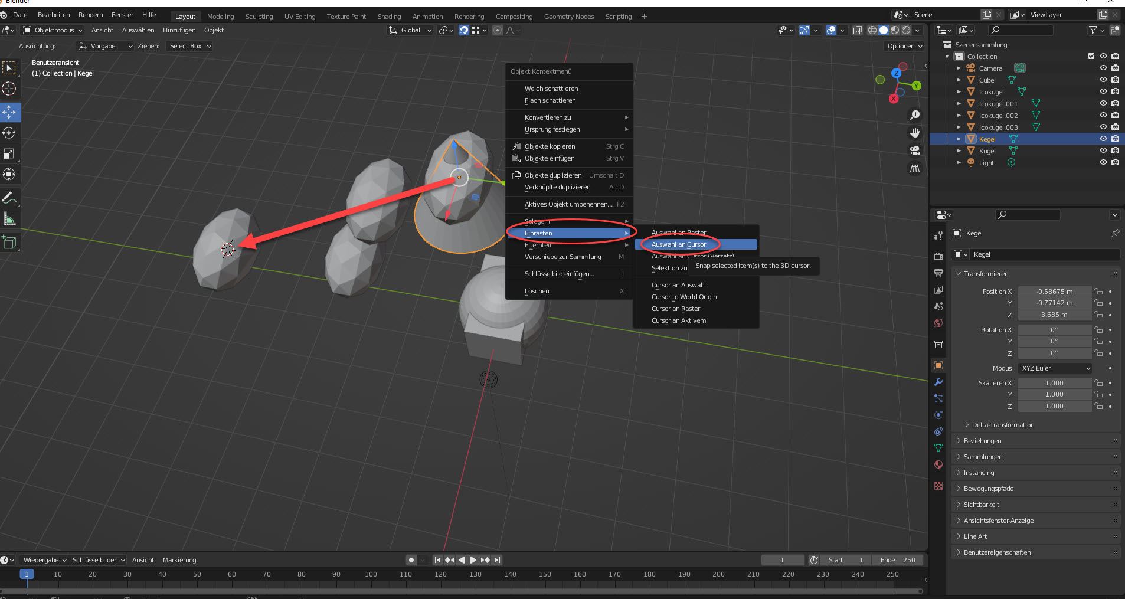1125x599 pixels.
Task: Switch to the Sculpting workspace tab
Action: click(x=259, y=17)
